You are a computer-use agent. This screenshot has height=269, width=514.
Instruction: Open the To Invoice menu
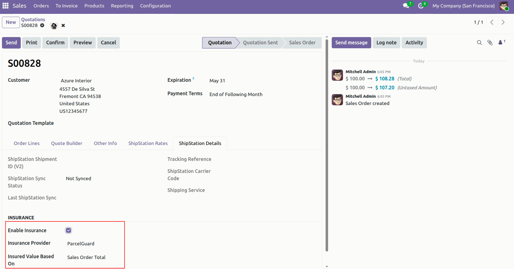67,6
